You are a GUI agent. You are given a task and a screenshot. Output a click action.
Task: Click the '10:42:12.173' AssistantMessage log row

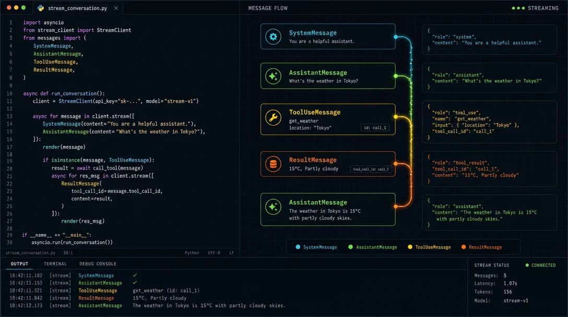coord(147,306)
